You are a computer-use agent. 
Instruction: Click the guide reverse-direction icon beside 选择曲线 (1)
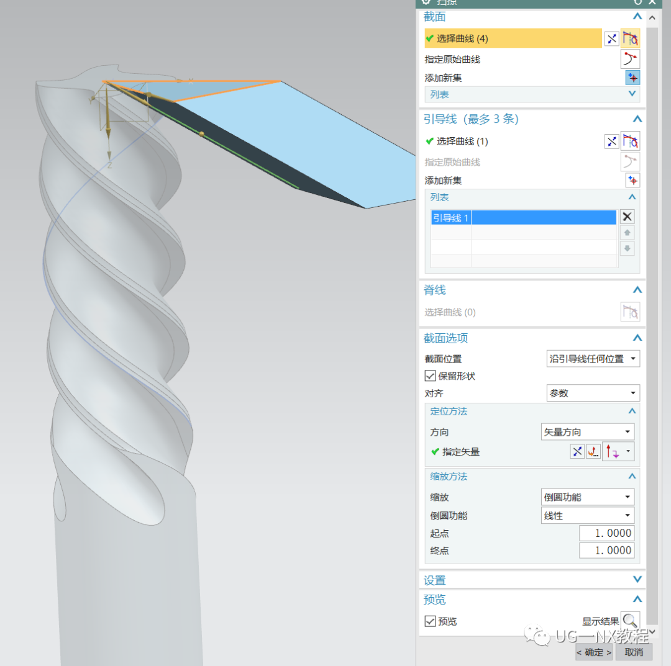click(611, 141)
